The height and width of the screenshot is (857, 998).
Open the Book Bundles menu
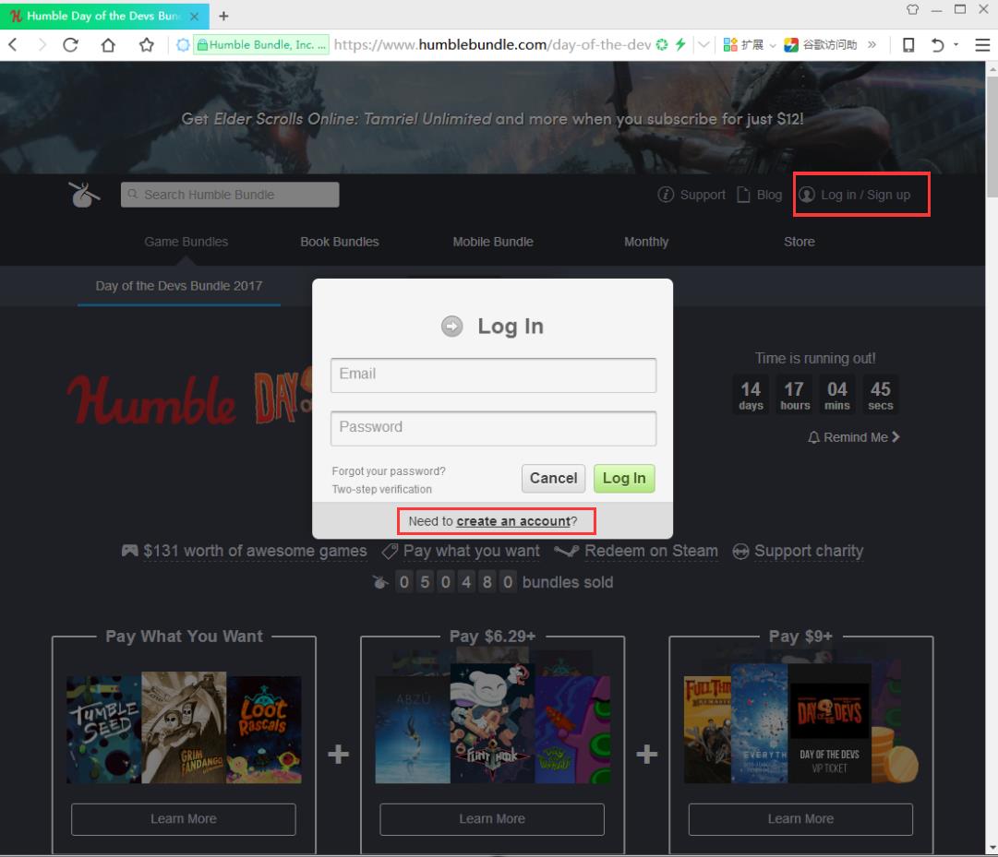(339, 242)
